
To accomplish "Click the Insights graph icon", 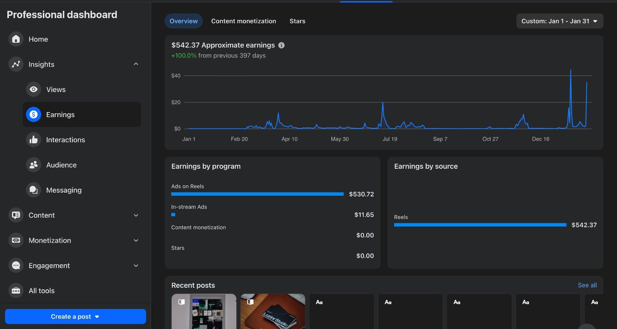I will tap(16, 64).
